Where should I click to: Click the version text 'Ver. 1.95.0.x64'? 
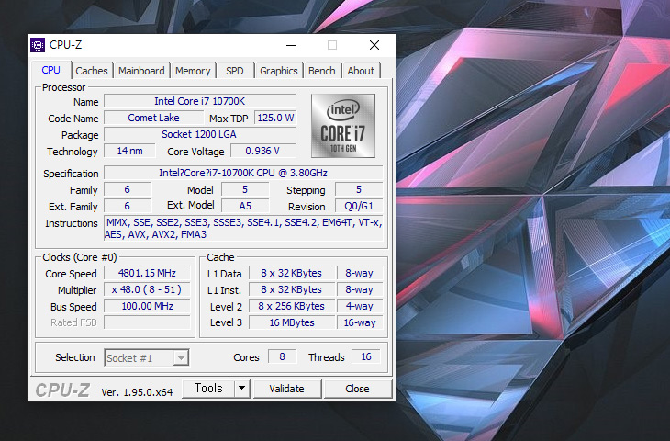[137, 392]
